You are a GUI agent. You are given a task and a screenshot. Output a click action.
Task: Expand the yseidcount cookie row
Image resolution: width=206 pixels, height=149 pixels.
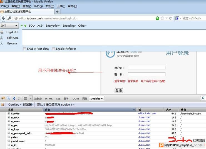(x=9, y=141)
